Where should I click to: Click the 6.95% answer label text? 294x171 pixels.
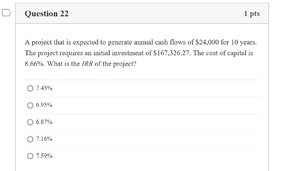[x=44, y=105]
